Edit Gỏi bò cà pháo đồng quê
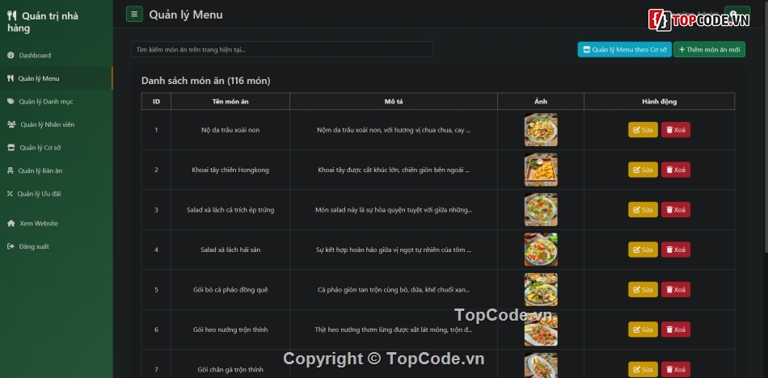Image resolution: width=768 pixels, height=378 pixels. 643,289
